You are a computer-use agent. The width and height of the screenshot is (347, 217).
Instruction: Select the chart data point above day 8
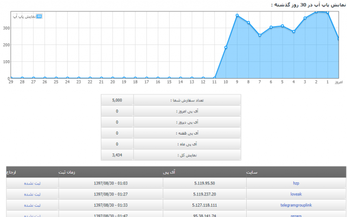[x=248, y=23]
